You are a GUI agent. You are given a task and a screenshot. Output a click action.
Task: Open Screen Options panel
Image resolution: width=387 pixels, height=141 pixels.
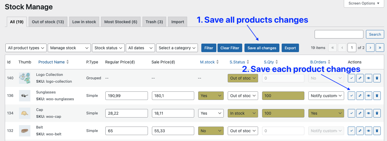click(364, 3)
